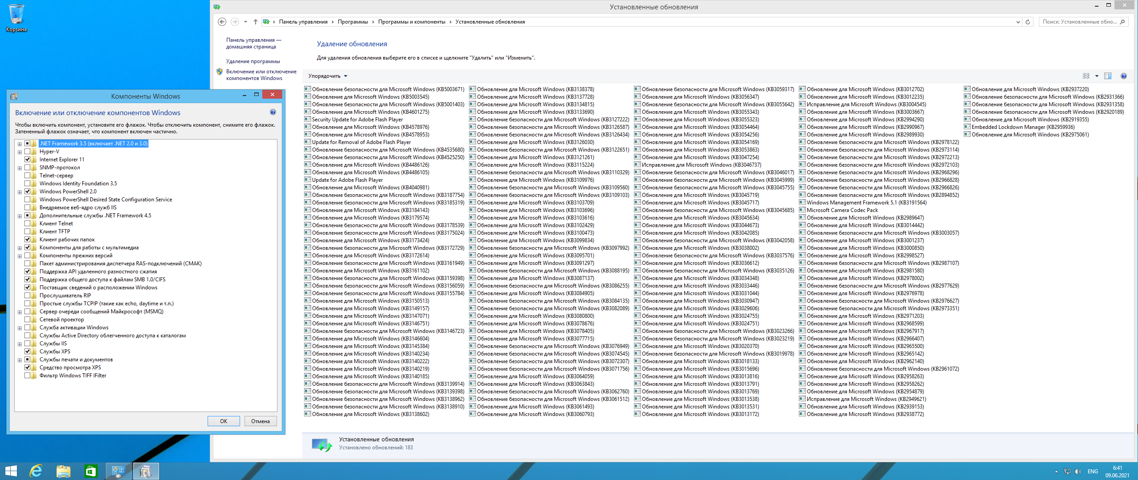
Task: Open the Windows Store taskbar icon
Action: (91, 471)
